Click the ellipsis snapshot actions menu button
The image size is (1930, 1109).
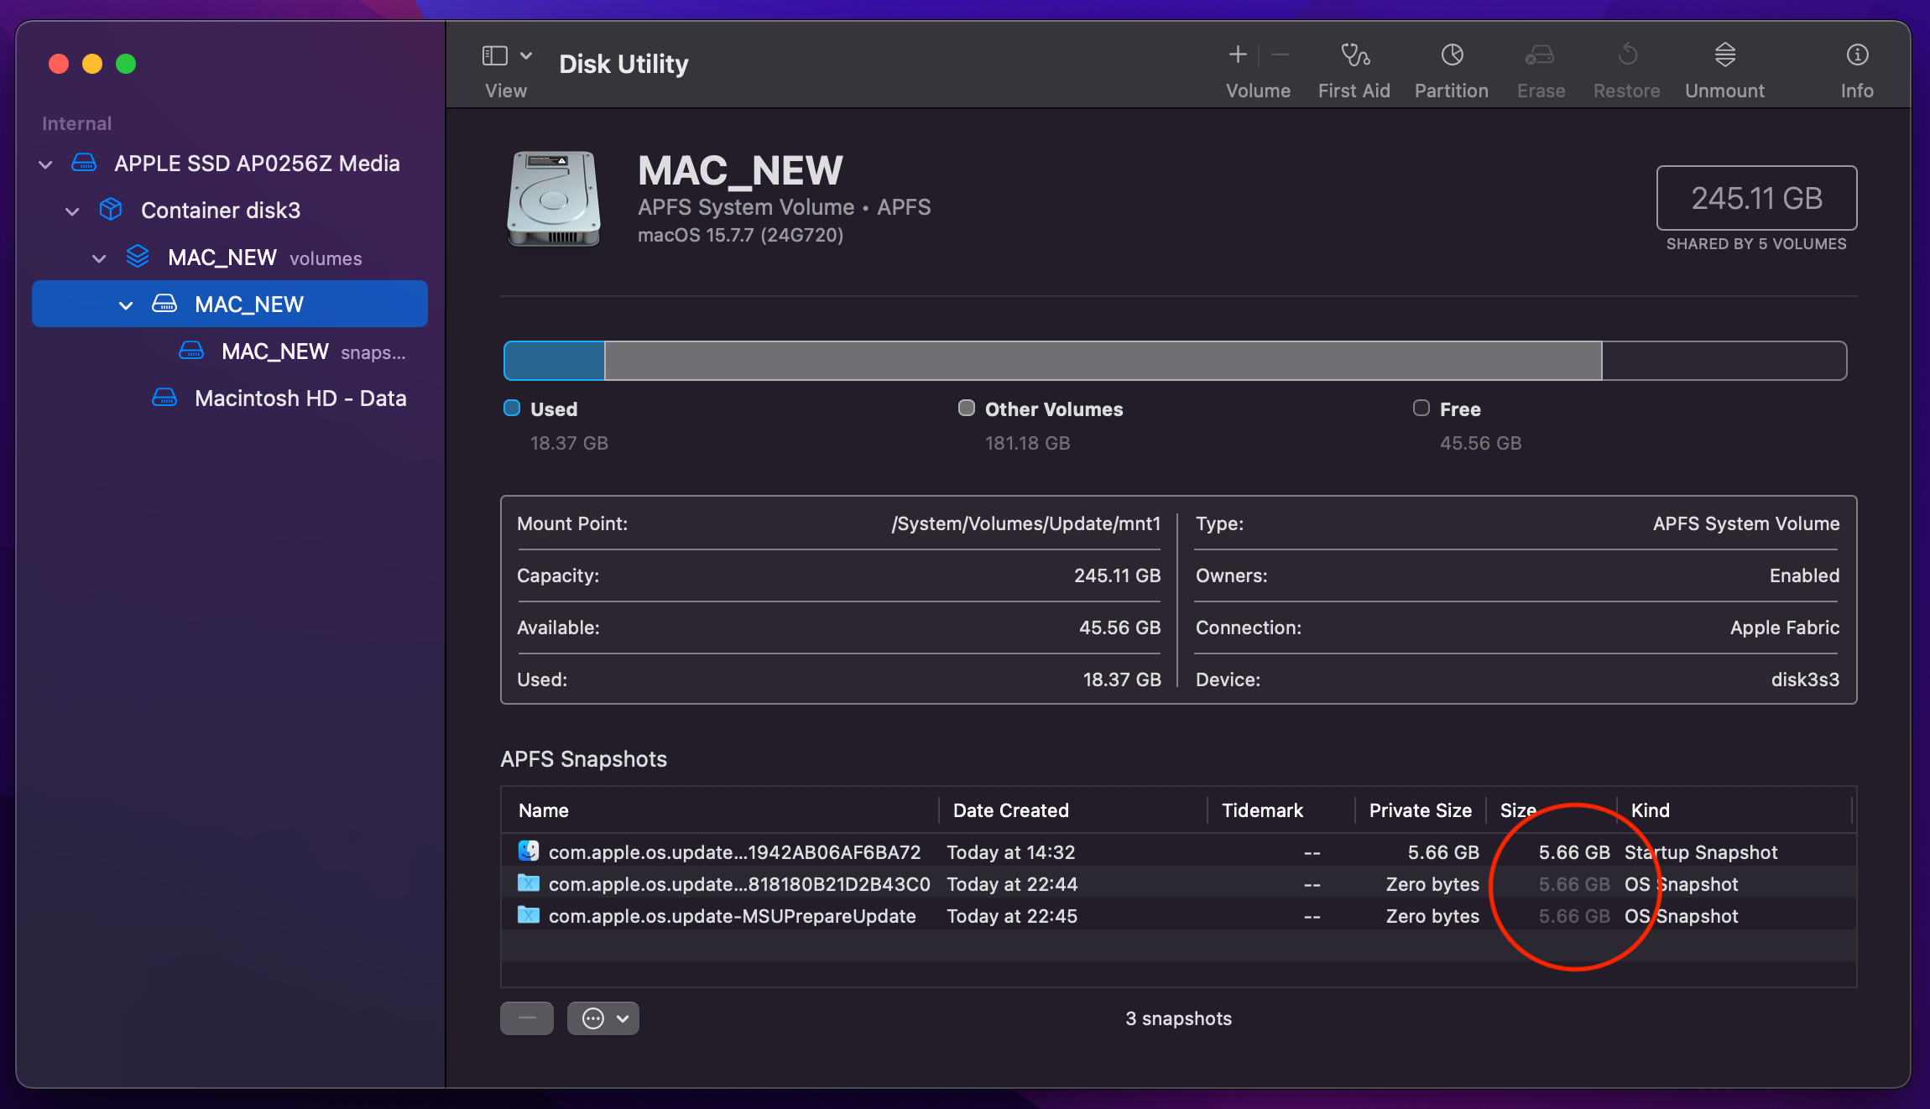603,1018
